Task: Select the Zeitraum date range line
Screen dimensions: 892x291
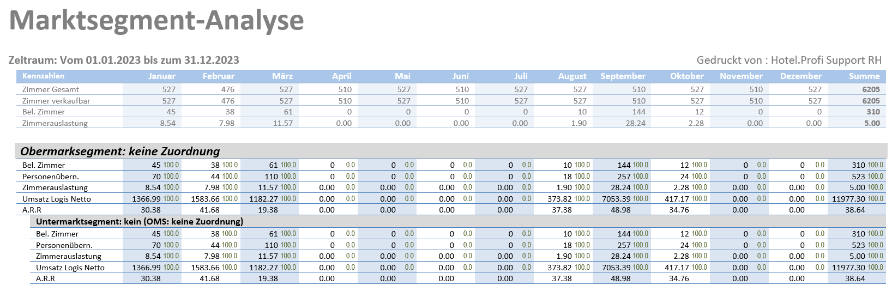Action: 124,60
